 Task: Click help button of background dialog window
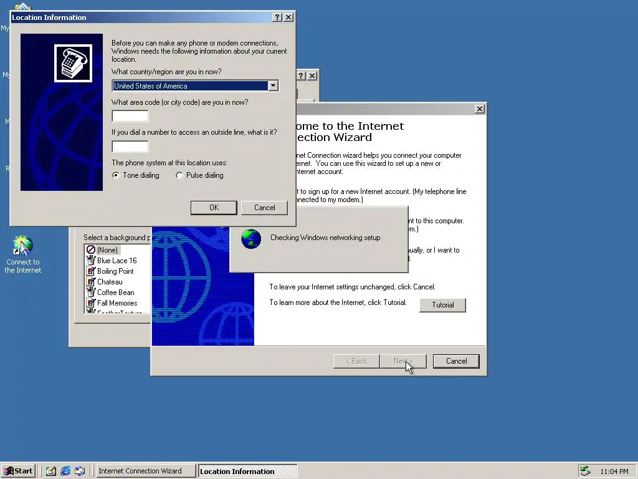tap(301, 75)
